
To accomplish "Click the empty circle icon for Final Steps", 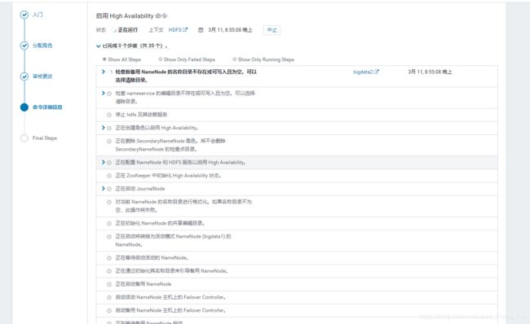I will tap(24, 138).
